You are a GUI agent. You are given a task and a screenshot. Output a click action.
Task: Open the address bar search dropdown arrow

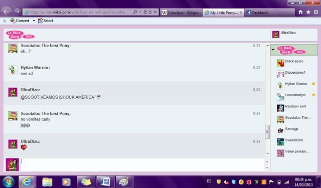[x=140, y=12]
